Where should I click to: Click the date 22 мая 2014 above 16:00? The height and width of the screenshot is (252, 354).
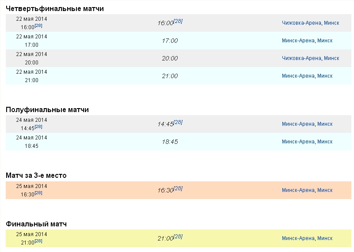point(32,19)
